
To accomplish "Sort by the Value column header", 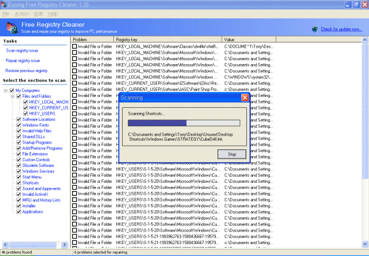I will (249, 40).
